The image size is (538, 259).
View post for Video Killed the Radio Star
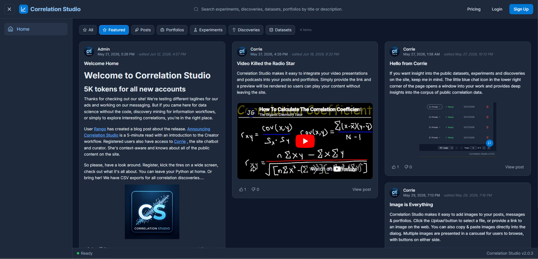[361, 190]
